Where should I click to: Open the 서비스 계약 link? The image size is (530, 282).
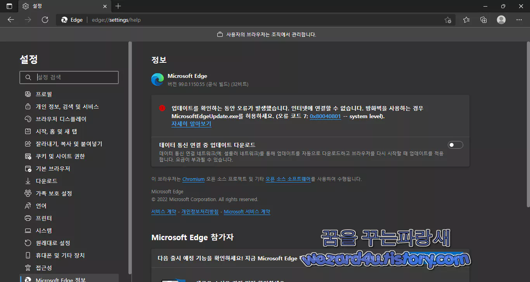[164, 211]
